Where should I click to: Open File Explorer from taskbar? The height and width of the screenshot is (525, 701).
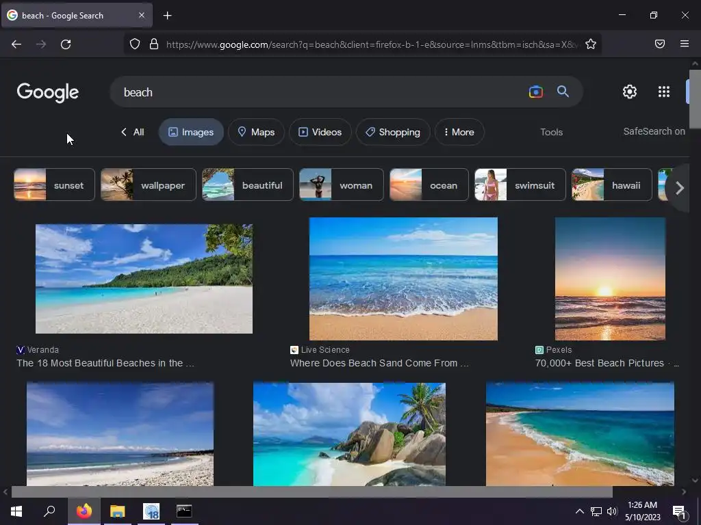coord(118,511)
